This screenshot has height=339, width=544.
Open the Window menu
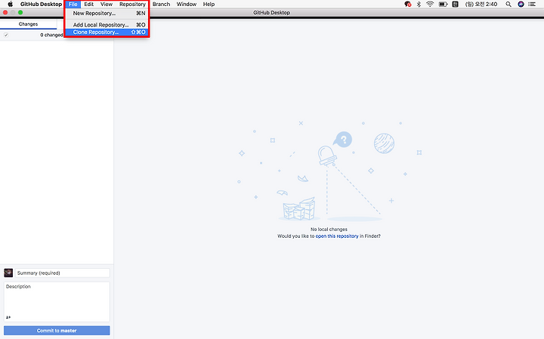187,5
